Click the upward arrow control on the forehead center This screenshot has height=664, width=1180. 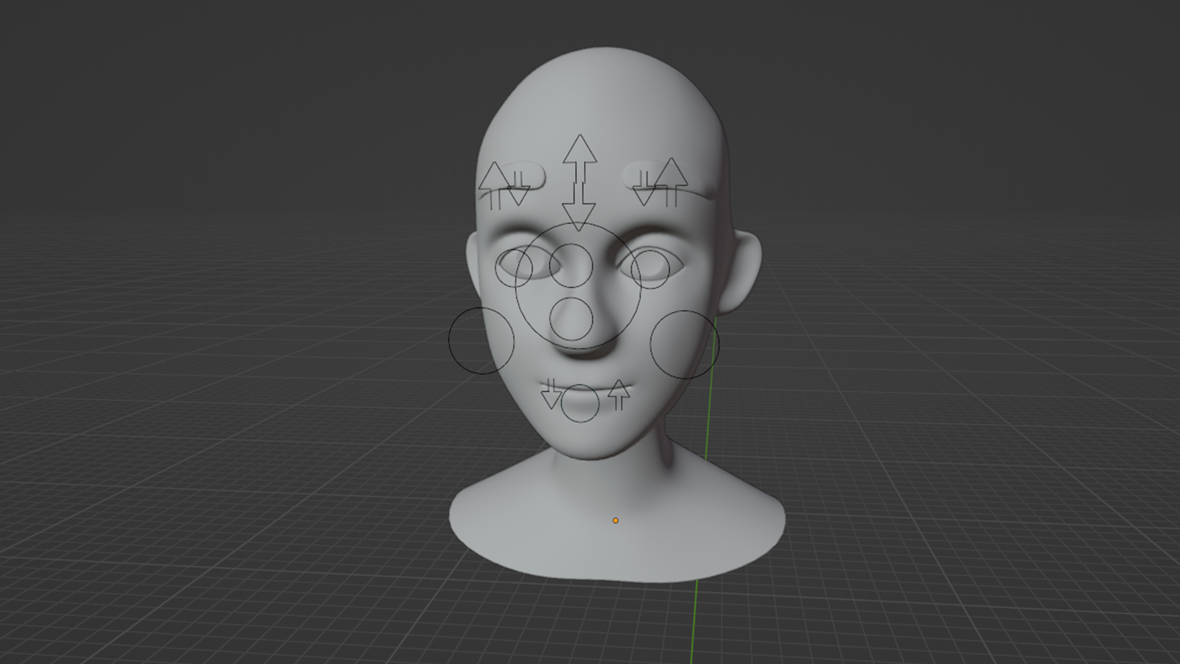click(580, 154)
